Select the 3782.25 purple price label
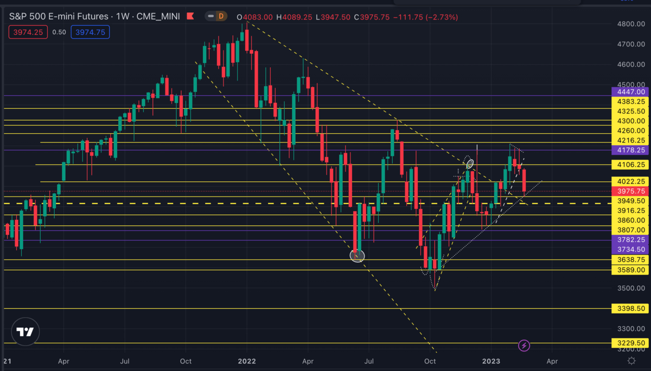 [x=630, y=239]
